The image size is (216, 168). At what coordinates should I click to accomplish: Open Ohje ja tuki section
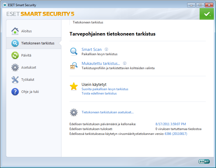coord(34,92)
